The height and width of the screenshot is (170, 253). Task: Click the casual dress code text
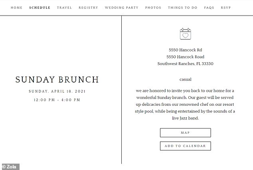point(186,79)
